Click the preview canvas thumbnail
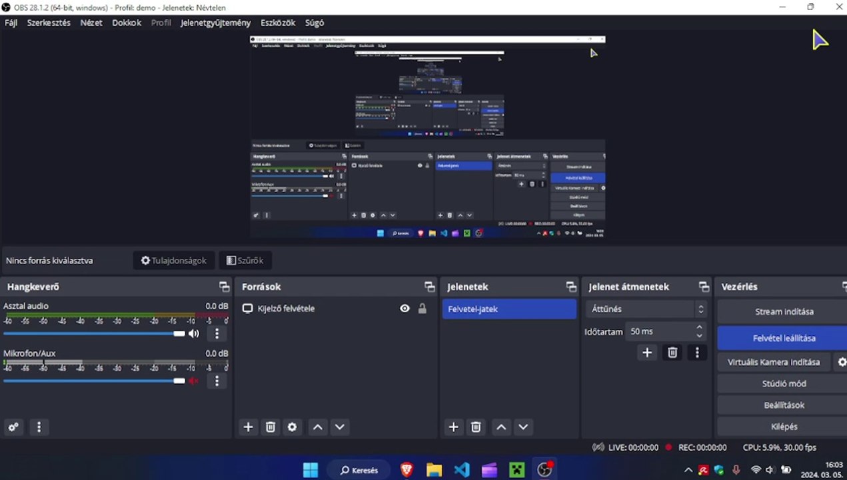847x480 pixels. 428,137
